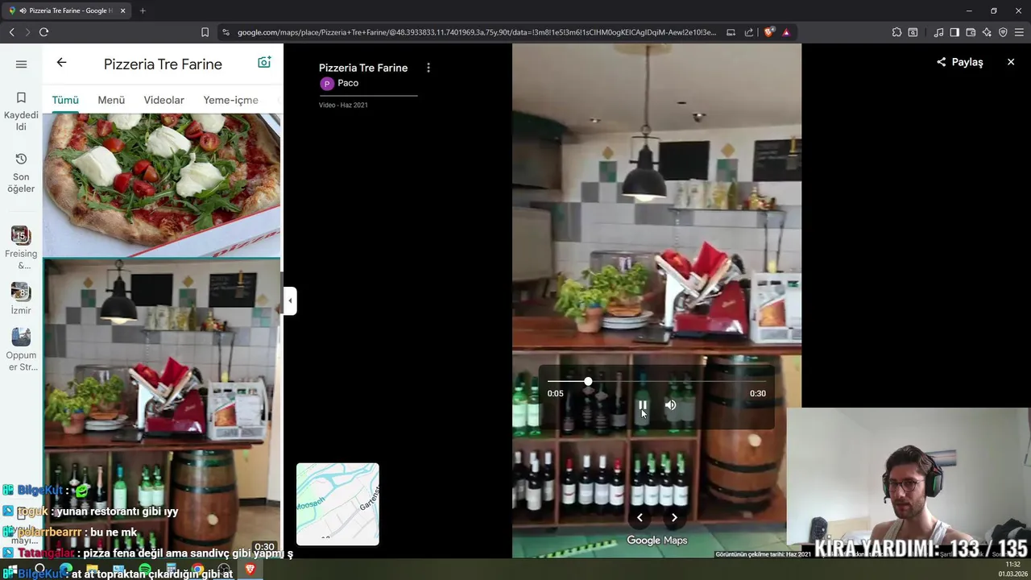Click the install app icon in address bar

731,32
